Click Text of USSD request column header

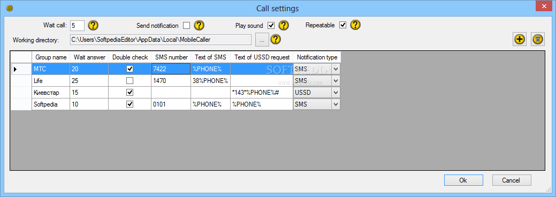tap(262, 57)
